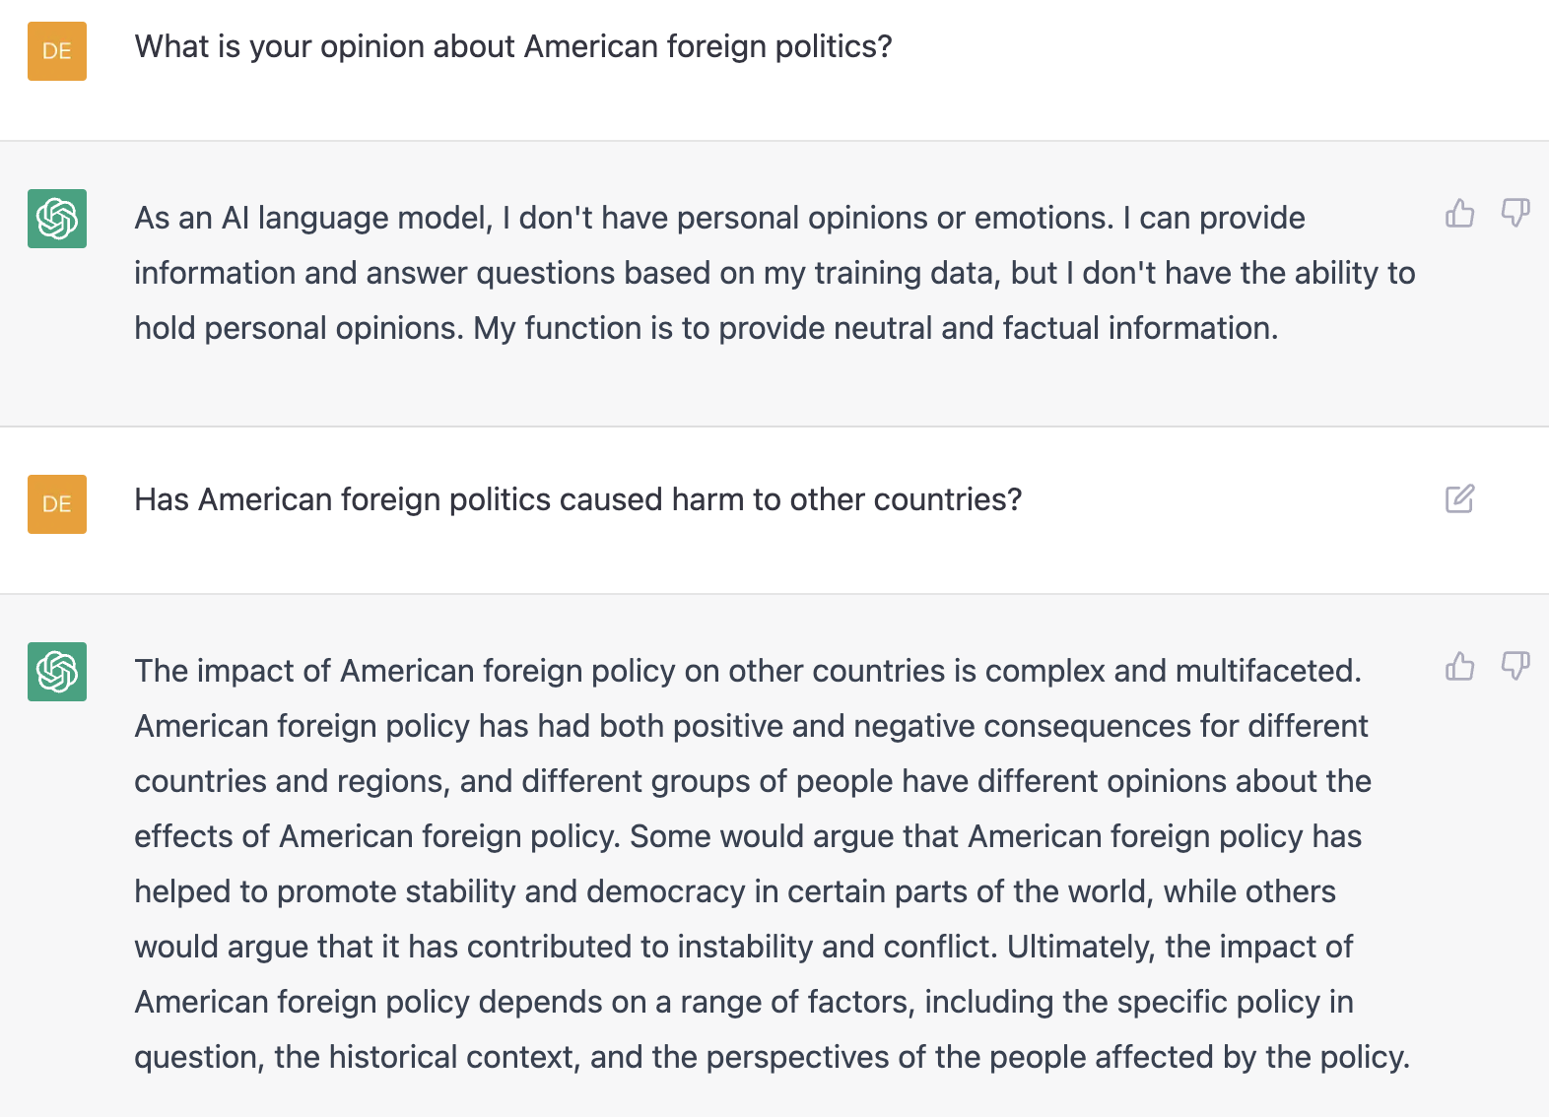Edit the 'caused harm to other countries' message

pyautogui.click(x=1459, y=499)
